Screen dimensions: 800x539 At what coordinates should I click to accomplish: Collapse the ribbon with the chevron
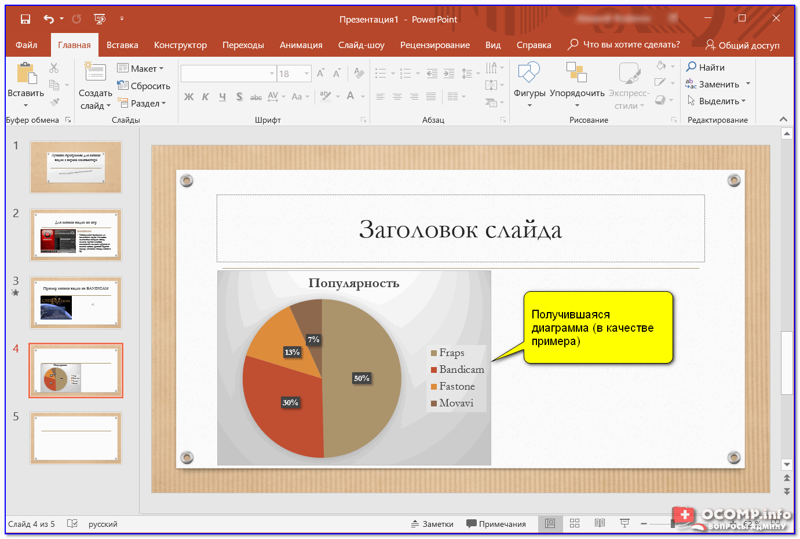784,119
